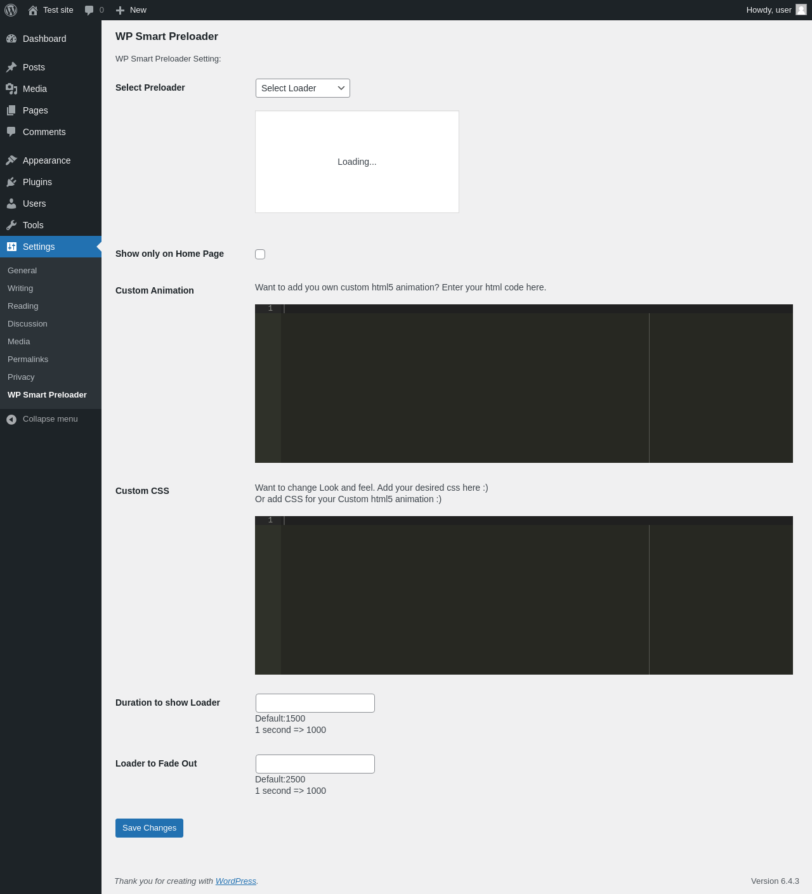The height and width of the screenshot is (894, 812).
Task: Open General settings submenu
Action: 22,271
